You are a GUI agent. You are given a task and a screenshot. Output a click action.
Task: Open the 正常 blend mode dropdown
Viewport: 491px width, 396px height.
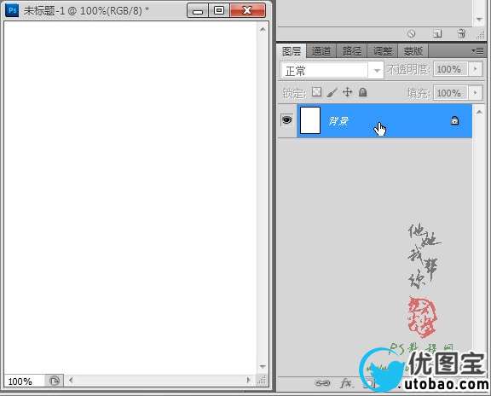click(332, 71)
